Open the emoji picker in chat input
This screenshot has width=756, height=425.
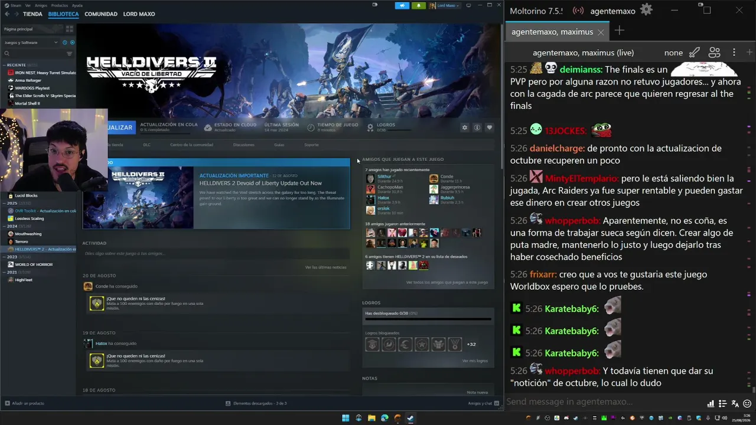coord(747,404)
